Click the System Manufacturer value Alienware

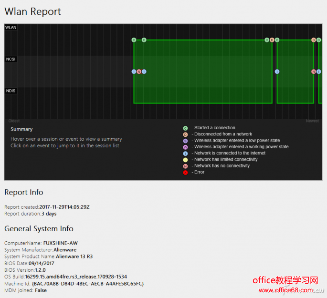(x=65, y=250)
